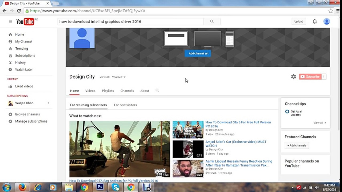Open Manage subscriptions

31,121
